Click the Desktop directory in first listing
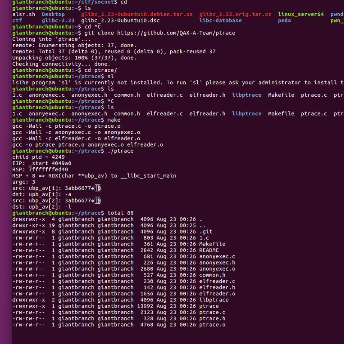 (x=54, y=14)
